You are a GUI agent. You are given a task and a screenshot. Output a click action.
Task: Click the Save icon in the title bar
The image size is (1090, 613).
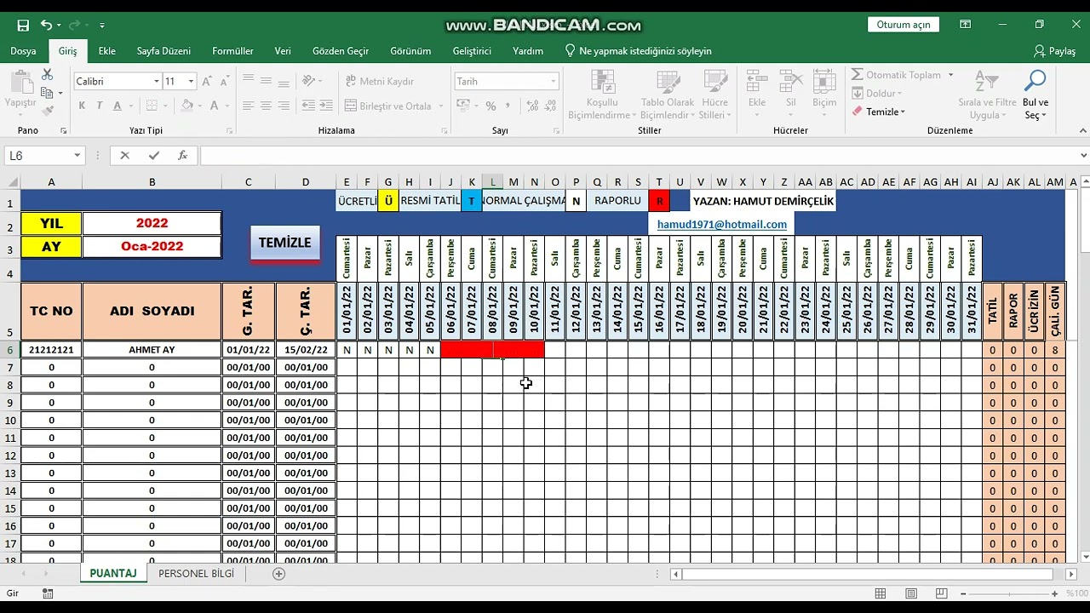(23, 26)
